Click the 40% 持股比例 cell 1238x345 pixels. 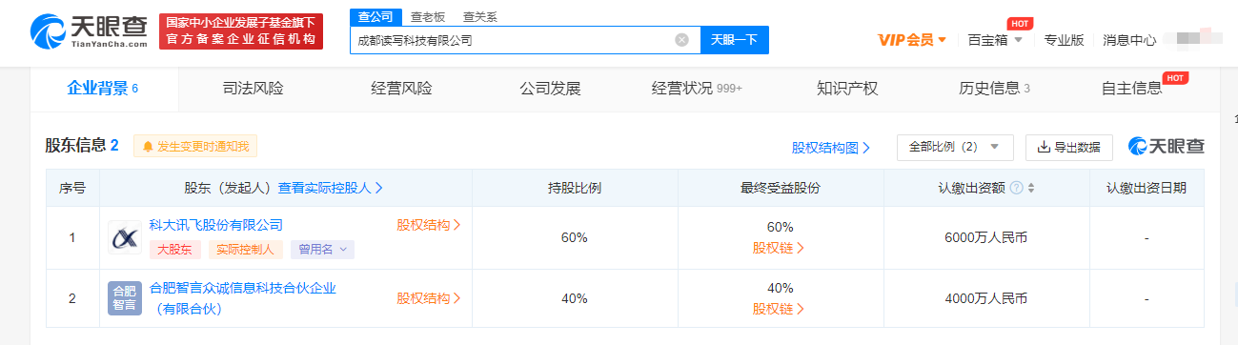575,298
